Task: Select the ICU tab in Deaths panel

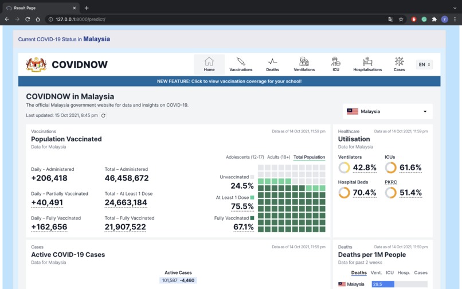Action: click(x=390, y=273)
